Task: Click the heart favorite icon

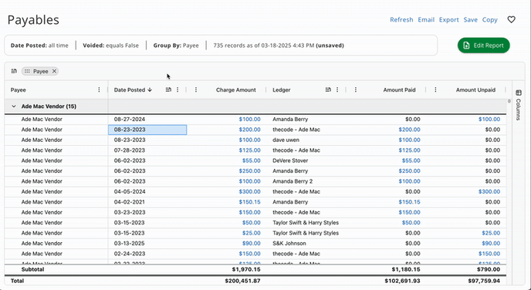Action: (512, 19)
